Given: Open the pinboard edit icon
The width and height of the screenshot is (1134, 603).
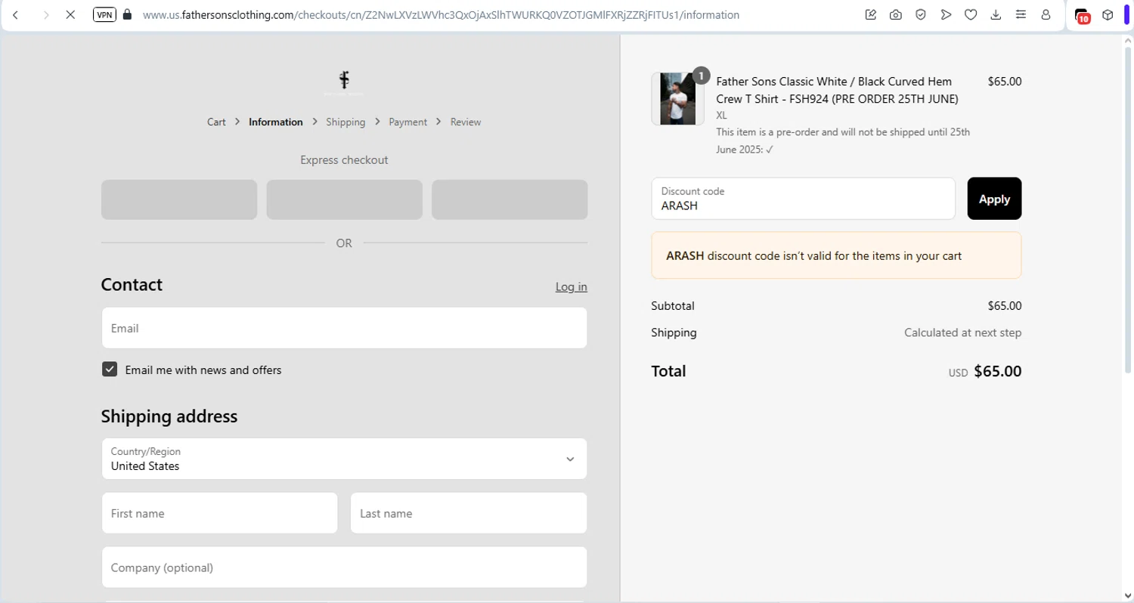Looking at the screenshot, I should (871, 14).
